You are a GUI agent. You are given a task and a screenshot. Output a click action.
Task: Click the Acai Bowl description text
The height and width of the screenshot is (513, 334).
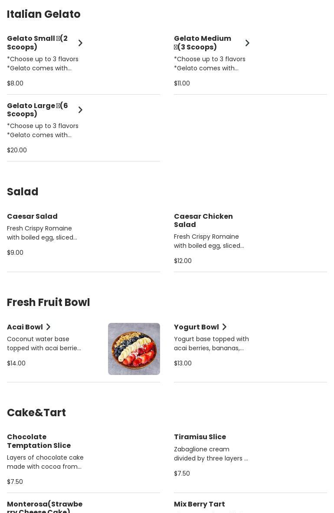44,343
